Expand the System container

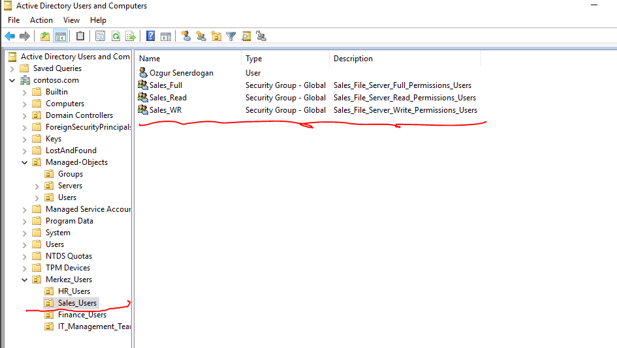pyautogui.click(x=24, y=233)
